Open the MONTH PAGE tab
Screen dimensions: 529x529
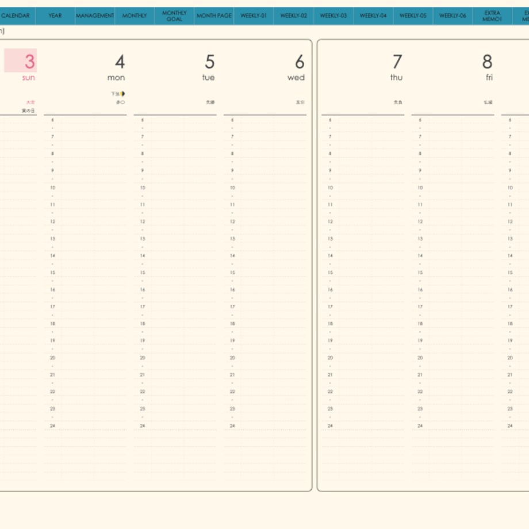pyautogui.click(x=214, y=16)
